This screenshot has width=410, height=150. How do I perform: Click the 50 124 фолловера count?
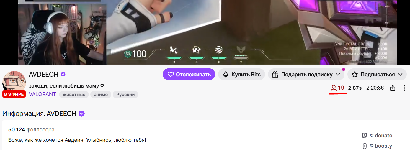[x=31, y=130]
